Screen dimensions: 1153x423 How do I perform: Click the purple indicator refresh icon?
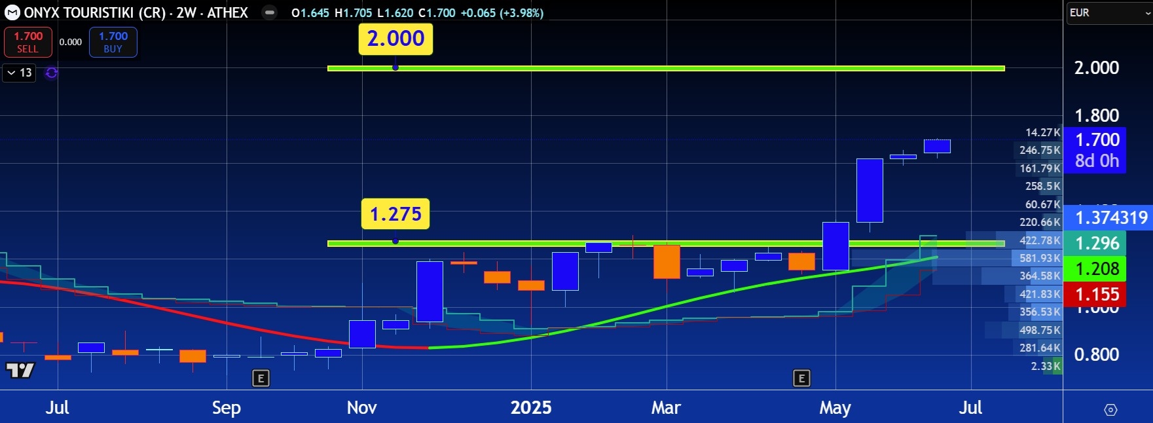point(51,73)
